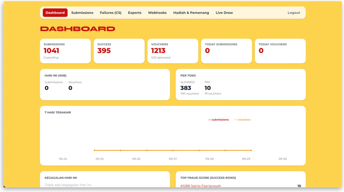Screen dimensions: 344x192
Task: Click the Vouchers 1213 stat card
Action: pyautogui.click(x=173, y=51)
